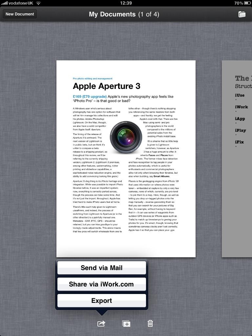Tap the 'iApp' entry in next document
Image resolution: width=252 pixels, height=336 pixels.
(x=240, y=119)
